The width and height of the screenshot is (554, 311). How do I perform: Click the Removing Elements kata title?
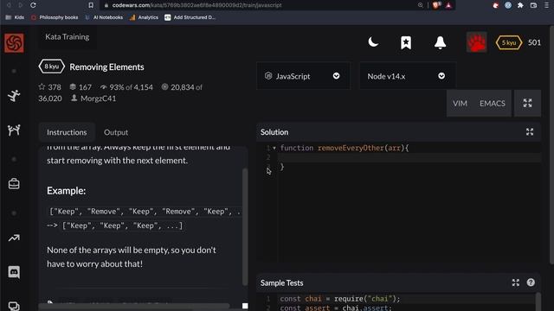(106, 67)
